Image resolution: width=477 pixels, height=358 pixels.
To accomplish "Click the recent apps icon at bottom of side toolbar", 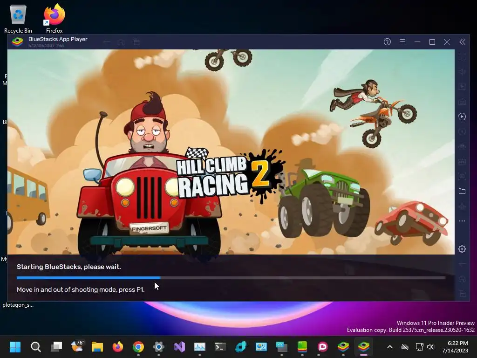I will point(462,294).
